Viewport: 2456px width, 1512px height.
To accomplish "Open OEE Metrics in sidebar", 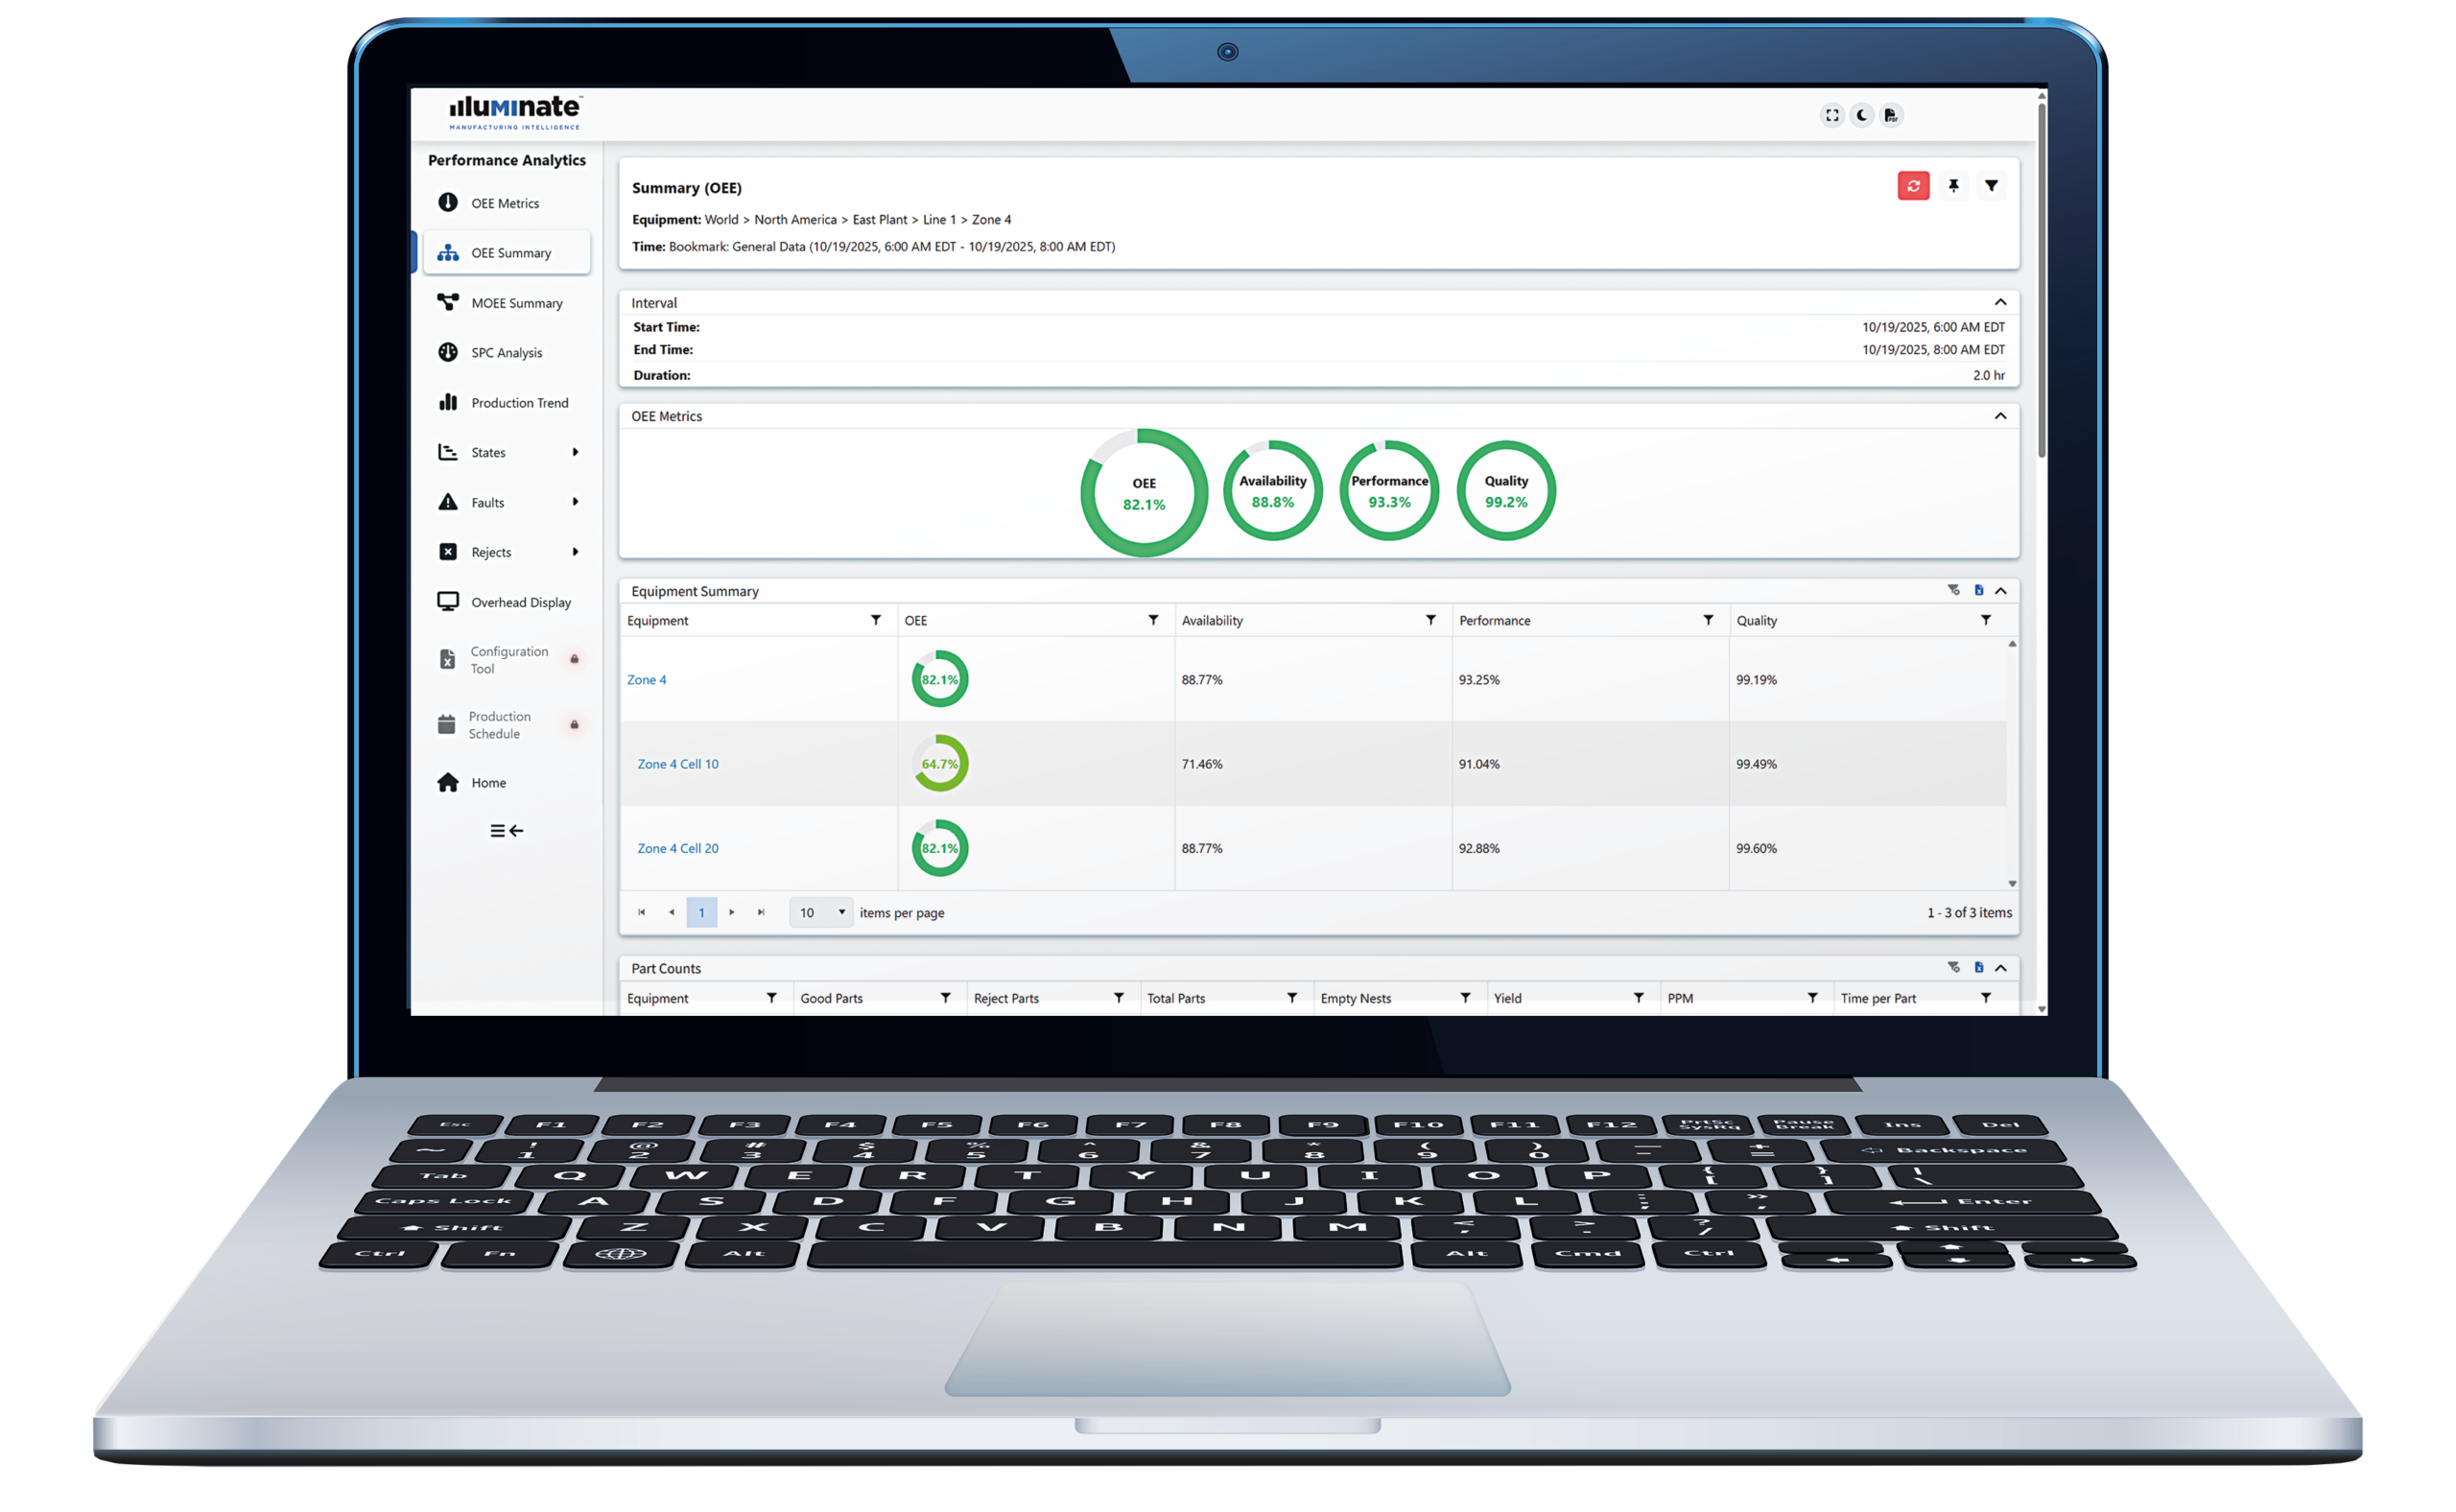I will (x=506, y=203).
